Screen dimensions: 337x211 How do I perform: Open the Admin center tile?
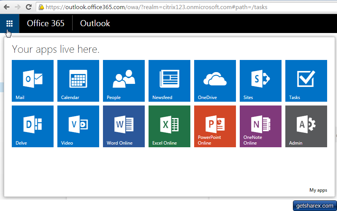point(306,126)
